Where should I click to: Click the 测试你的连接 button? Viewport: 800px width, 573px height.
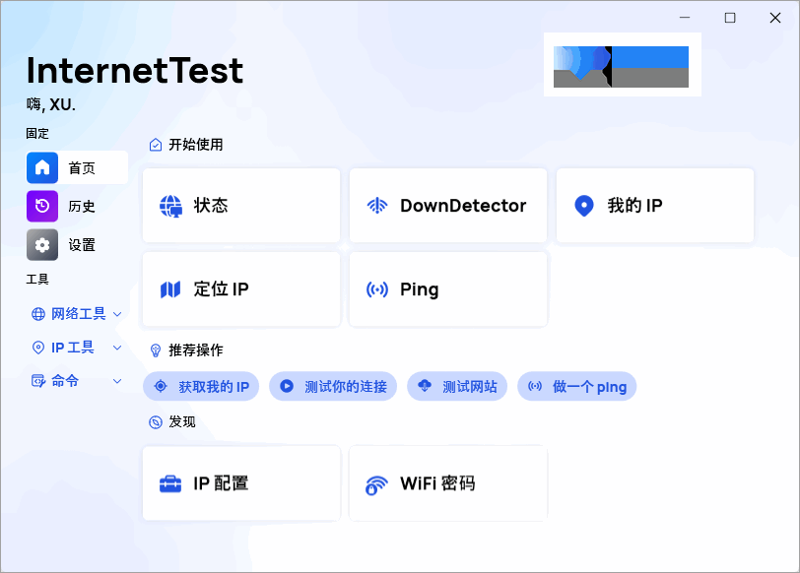[x=333, y=386]
